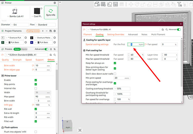Switch to Setting Overrides tab
193x134 pixels.
[x=116, y=35]
